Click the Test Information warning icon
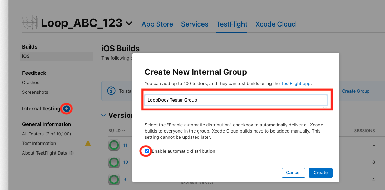Image resolution: width=385 pixels, height=190 pixels. pos(88,143)
